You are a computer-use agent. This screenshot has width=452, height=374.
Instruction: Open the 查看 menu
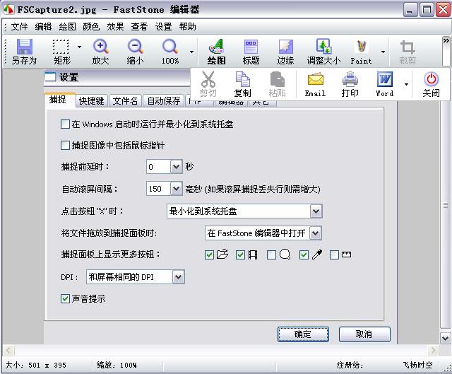point(139,27)
